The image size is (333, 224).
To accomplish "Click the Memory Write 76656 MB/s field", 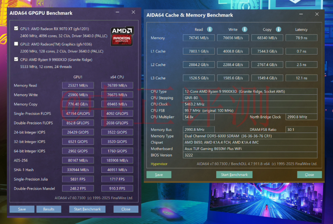I will pos(233,38).
